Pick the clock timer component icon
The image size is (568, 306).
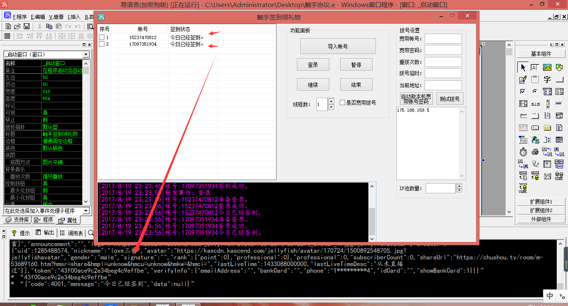pos(523,152)
